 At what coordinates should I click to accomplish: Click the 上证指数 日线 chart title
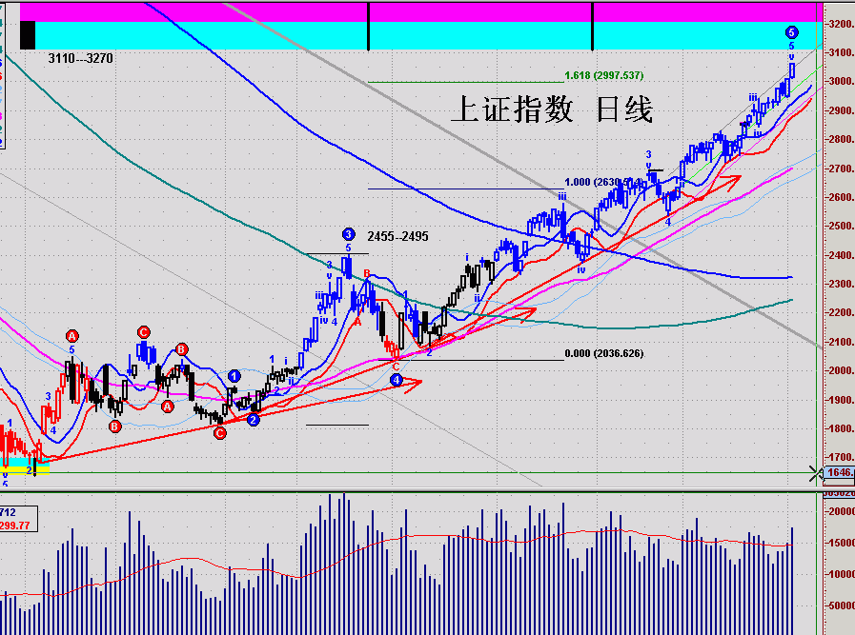(x=552, y=109)
